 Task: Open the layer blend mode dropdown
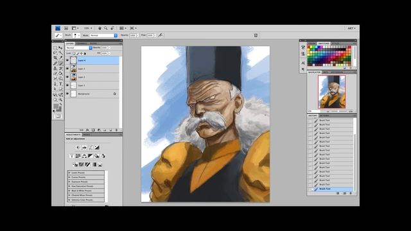(79, 48)
